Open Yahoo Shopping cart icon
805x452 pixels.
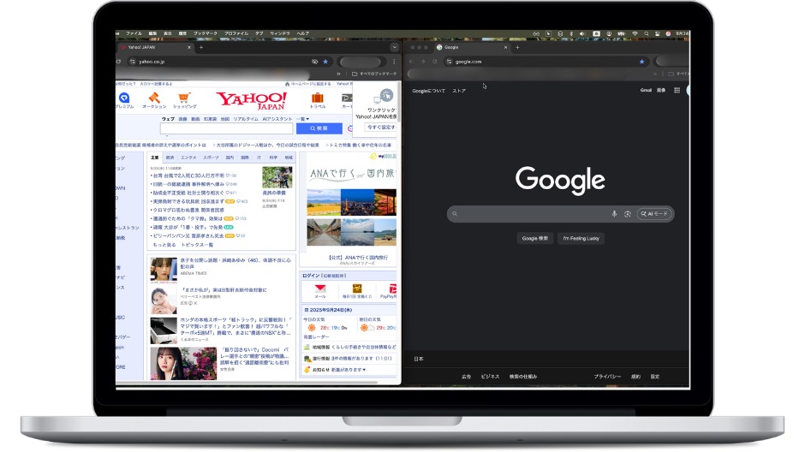185,98
